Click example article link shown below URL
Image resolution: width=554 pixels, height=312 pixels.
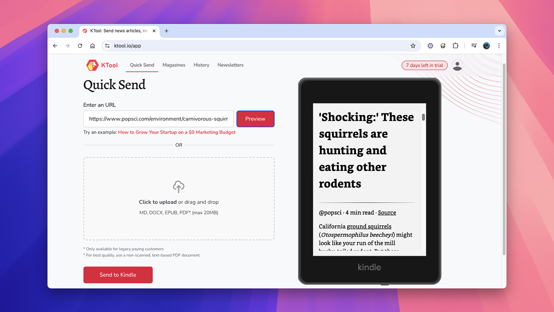(x=176, y=132)
